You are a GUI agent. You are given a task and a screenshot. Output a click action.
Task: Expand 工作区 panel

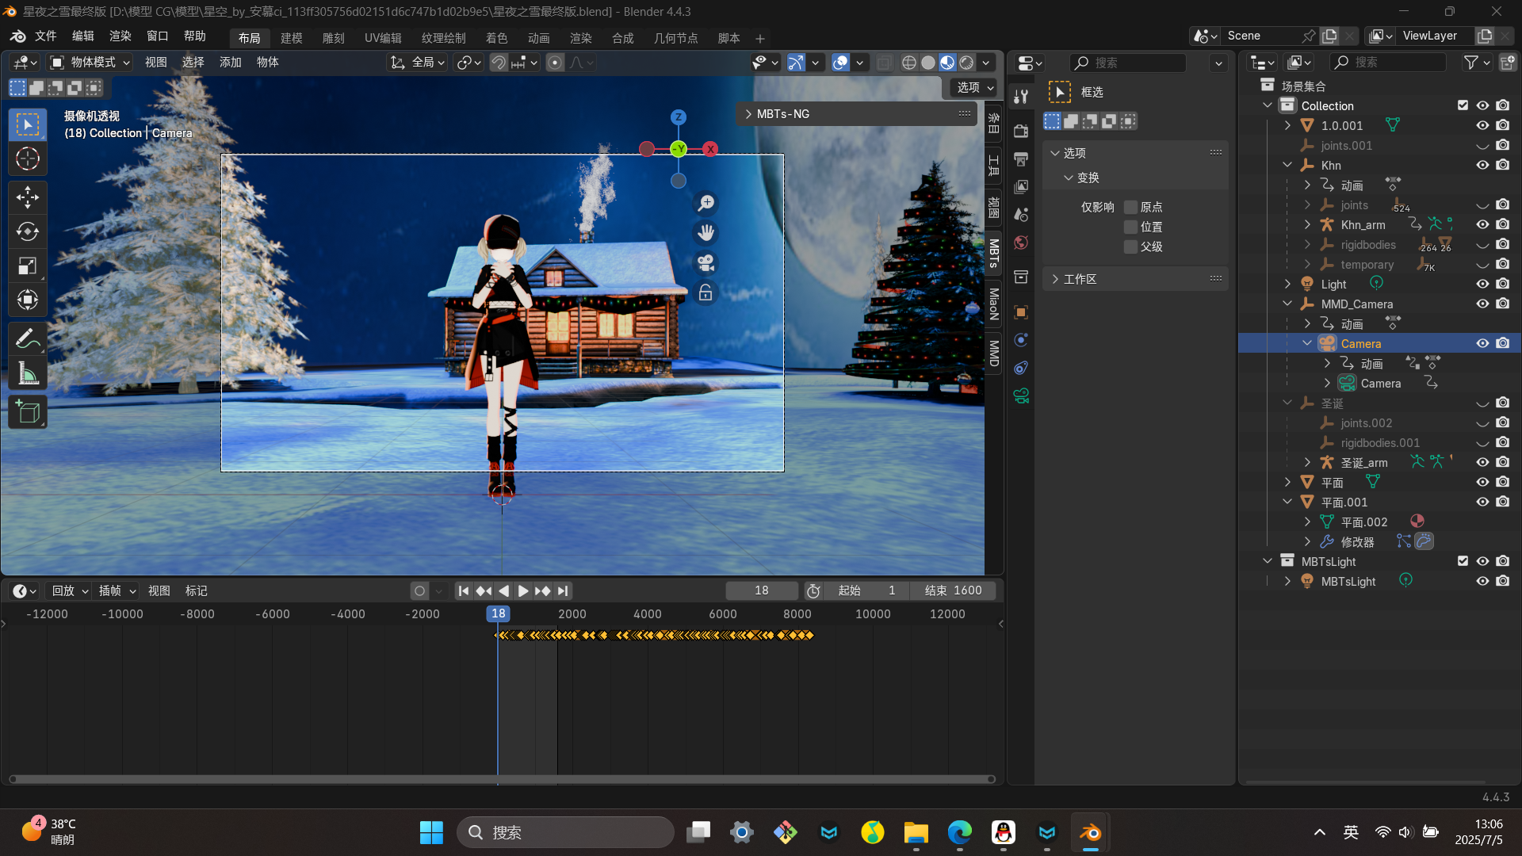click(x=1055, y=279)
